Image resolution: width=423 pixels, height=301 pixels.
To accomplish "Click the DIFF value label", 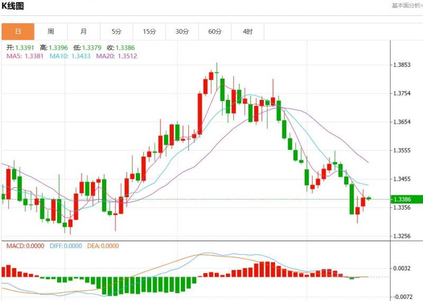I will [x=66, y=246].
